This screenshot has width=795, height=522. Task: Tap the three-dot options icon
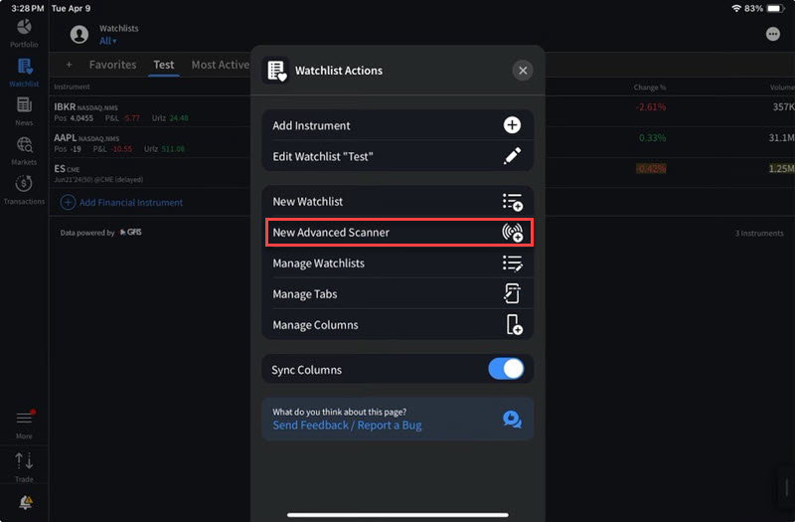[x=773, y=34]
